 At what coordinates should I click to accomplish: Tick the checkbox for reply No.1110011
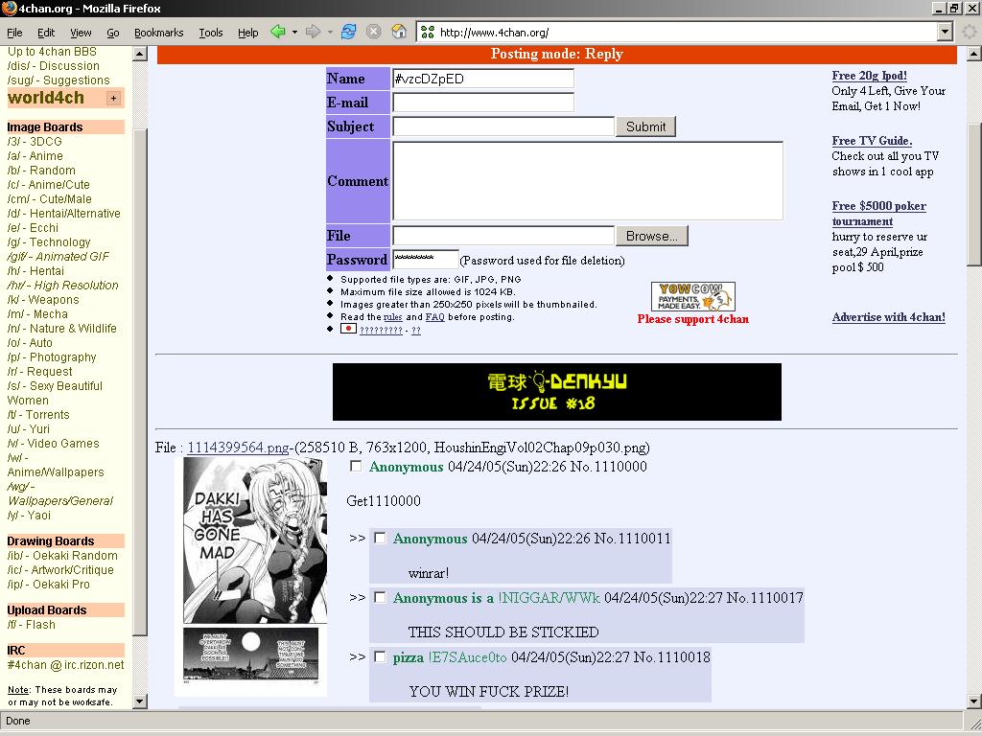pyautogui.click(x=380, y=539)
